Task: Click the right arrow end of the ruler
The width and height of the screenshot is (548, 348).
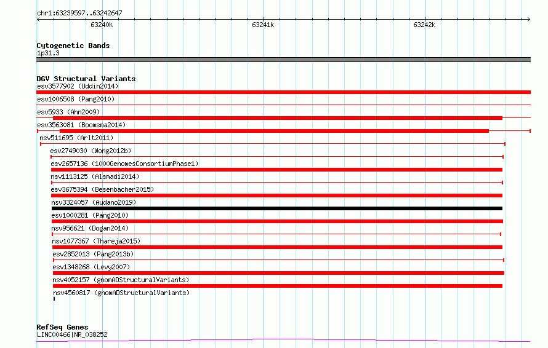Action: click(529, 19)
